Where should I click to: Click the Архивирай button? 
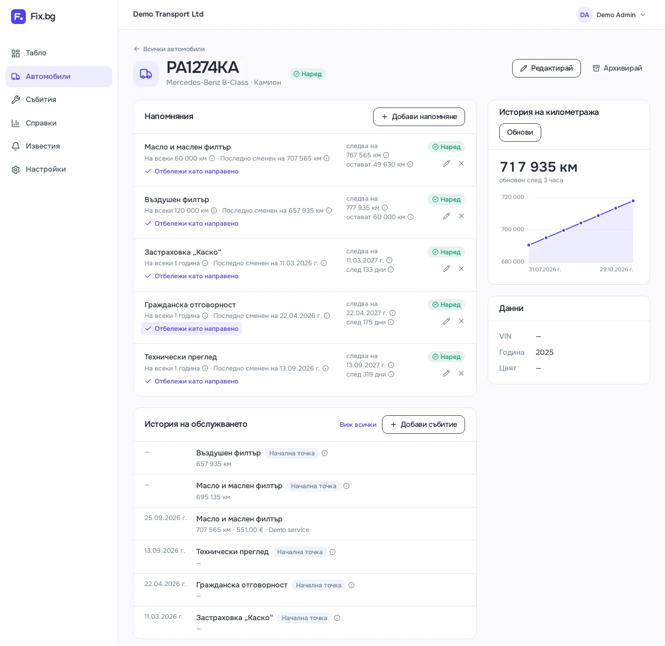617,68
